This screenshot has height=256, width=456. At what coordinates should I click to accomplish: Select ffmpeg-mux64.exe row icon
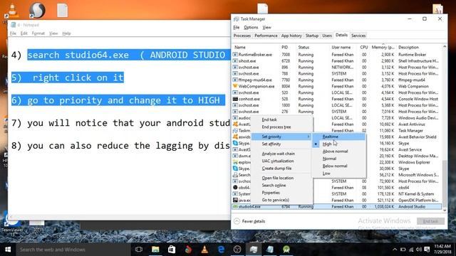(235, 80)
